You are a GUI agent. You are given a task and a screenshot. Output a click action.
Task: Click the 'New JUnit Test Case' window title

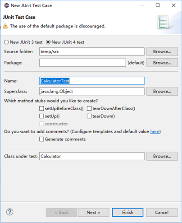31,5
